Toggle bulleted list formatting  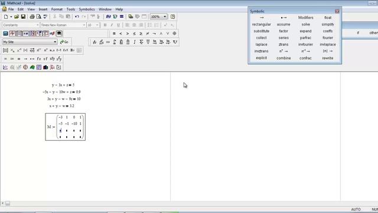pyautogui.click(x=149, y=25)
